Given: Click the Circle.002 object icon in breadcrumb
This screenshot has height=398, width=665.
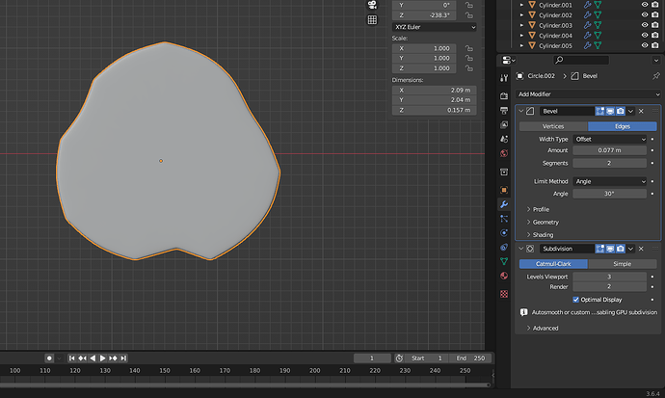Looking at the screenshot, I should pos(520,76).
